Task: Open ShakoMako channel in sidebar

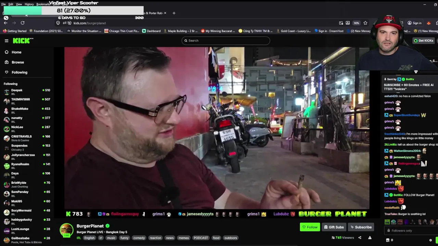Action: click(x=27, y=110)
